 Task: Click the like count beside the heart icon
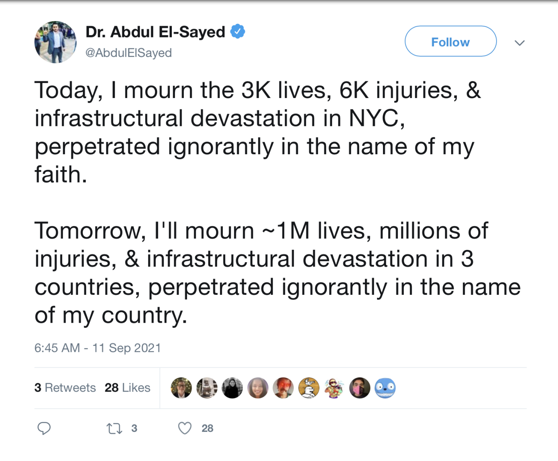point(207,428)
